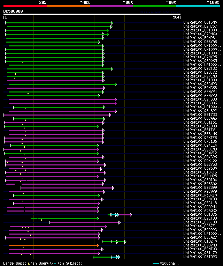
Task: Click the UniRef100_A9SWV9 label
Action: coord(200,191)
